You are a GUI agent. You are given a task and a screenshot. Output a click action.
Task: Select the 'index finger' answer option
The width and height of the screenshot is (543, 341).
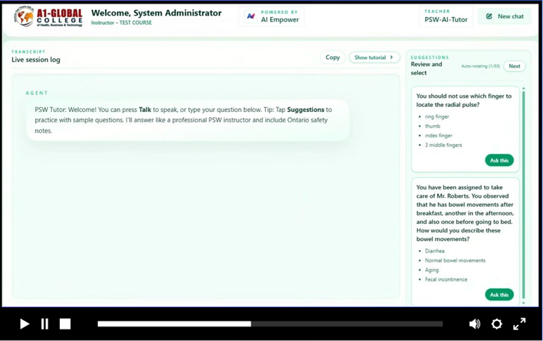pyautogui.click(x=439, y=135)
